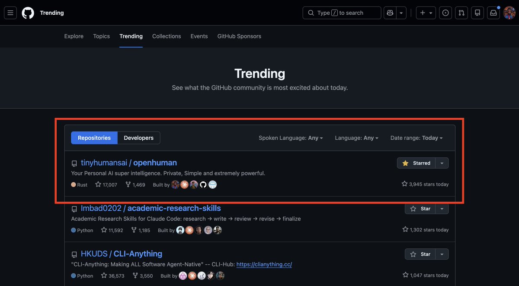The image size is (519, 286).
Task: Switch to the Developers trending view
Action: coord(139,138)
